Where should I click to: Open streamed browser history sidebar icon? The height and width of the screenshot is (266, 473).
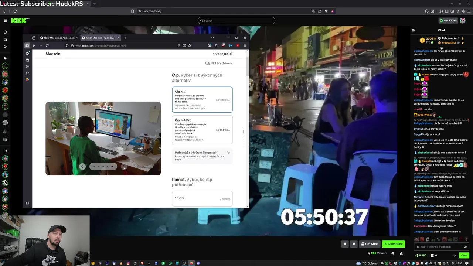(x=27, y=66)
